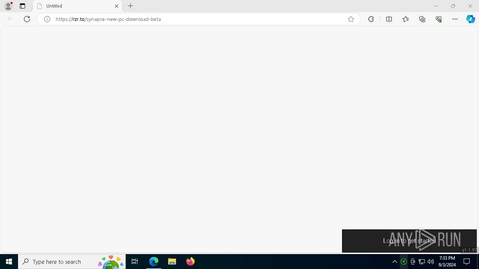Click the green Razer tray icon
The height and width of the screenshot is (269, 479).
point(404,262)
